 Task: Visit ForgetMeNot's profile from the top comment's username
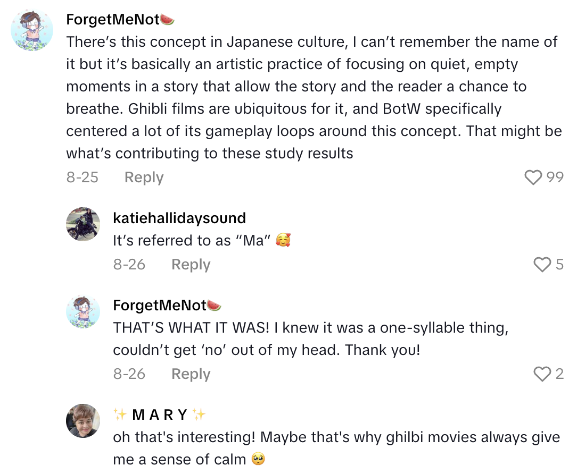[x=113, y=20]
